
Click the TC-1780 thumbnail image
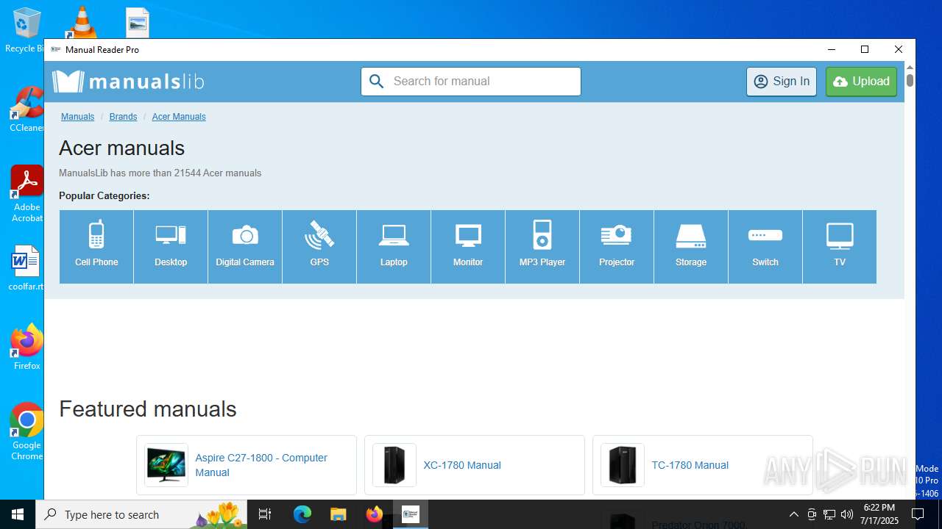(623, 465)
